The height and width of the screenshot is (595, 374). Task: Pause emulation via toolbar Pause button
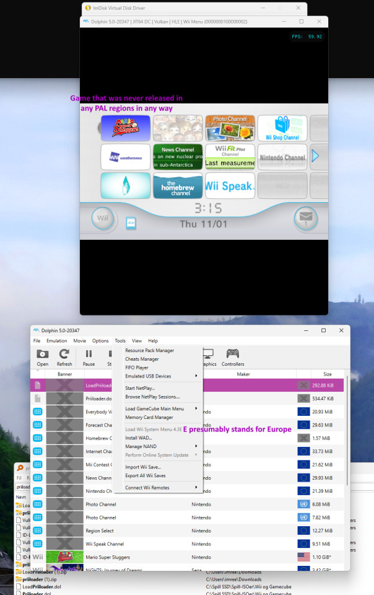click(89, 358)
